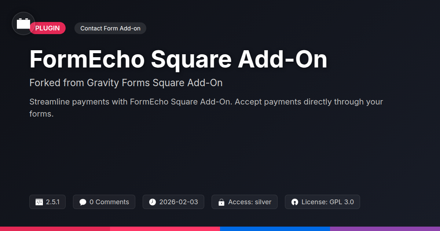Click the plugin description paragraph
Viewport: 440px width, 231px height.
tap(206, 108)
